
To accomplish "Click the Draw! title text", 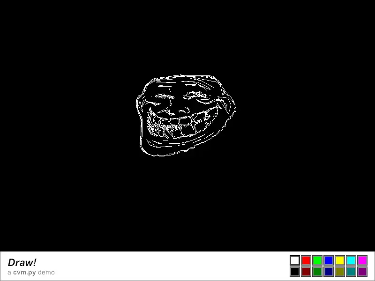I will pyautogui.click(x=22, y=262).
